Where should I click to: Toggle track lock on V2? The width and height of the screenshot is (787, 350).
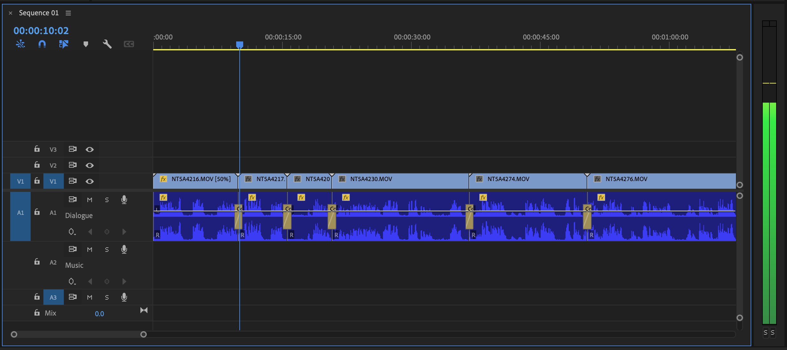(x=37, y=165)
